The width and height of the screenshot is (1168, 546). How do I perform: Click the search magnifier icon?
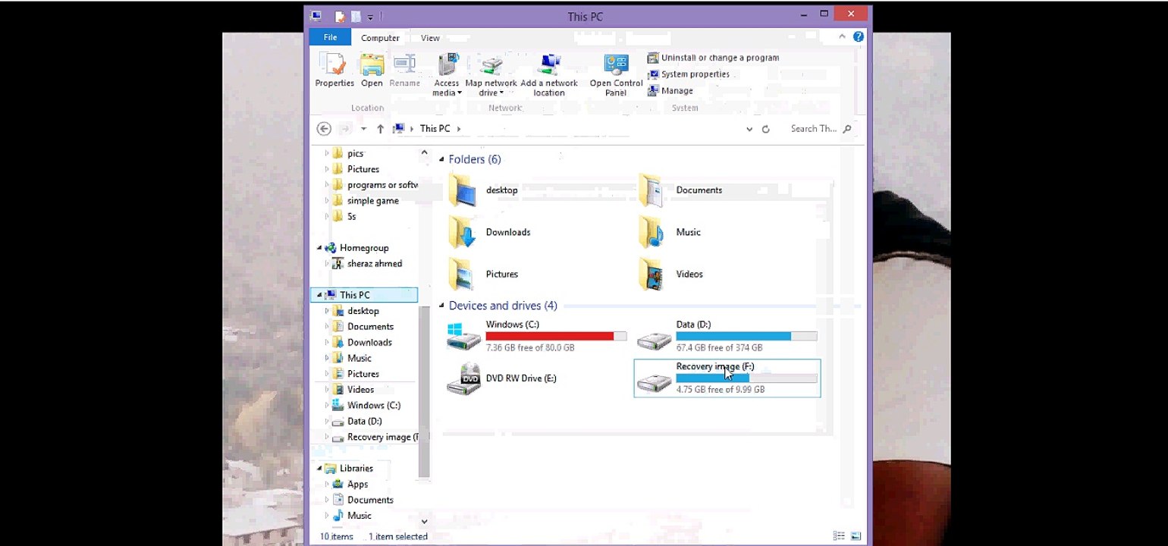coord(847,129)
